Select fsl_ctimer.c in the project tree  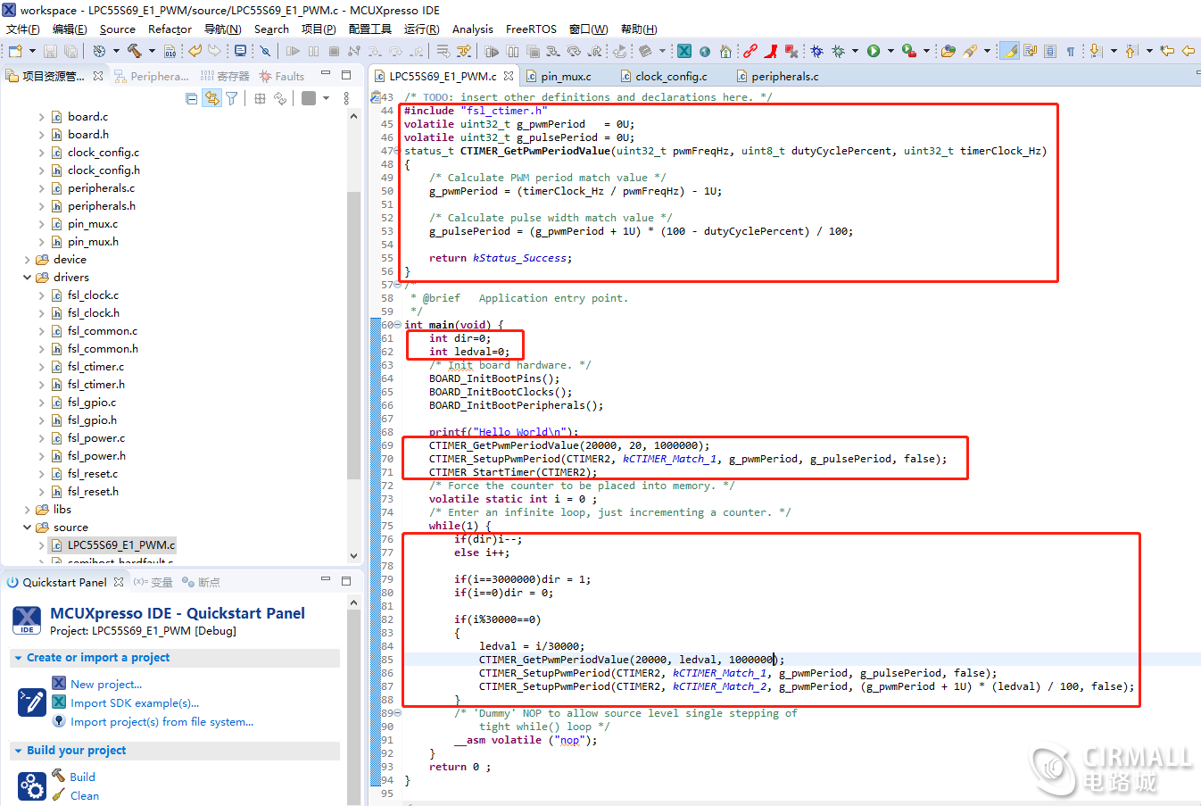click(95, 367)
